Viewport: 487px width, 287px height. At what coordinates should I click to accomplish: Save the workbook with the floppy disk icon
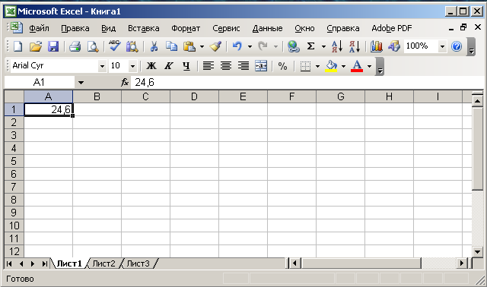53,46
